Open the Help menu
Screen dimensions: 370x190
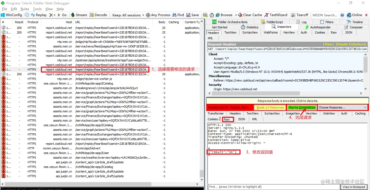[x=60, y=9]
